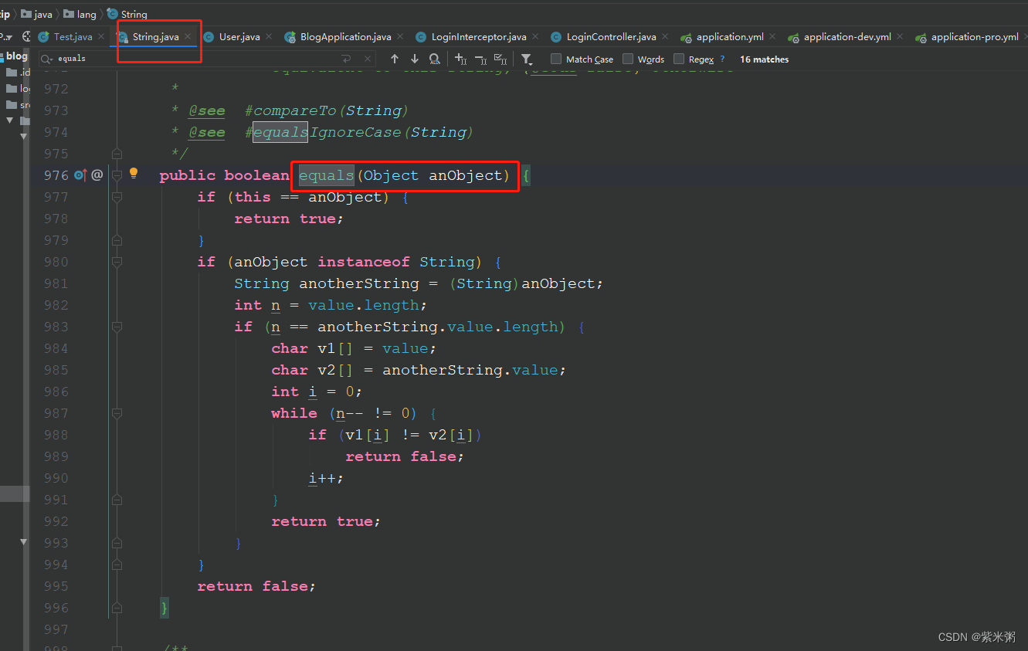Image resolution: width=1028 pixels, height=651 pixels.
Task: Click the fold end marker on line 996
Action: click(x=117, y=608)
